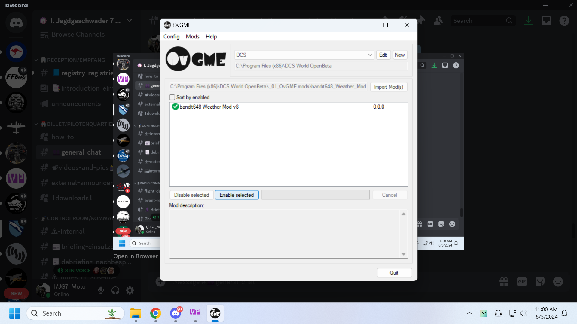Open the Discord inbox icon

click(546, 21)
